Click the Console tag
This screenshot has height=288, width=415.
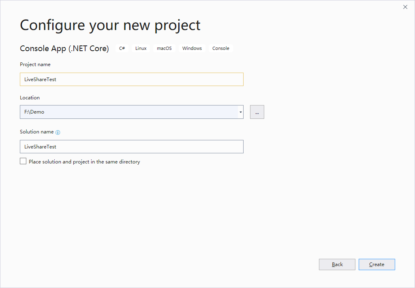(221, 48)
